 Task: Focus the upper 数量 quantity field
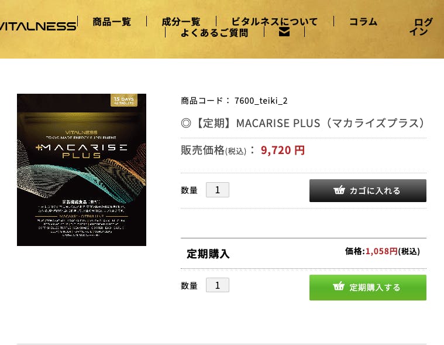218,190
